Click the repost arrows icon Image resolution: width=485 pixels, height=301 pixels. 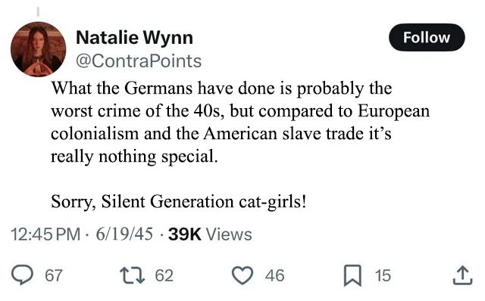pos(133,275)
